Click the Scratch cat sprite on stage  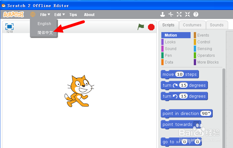(x=79, y=91)
